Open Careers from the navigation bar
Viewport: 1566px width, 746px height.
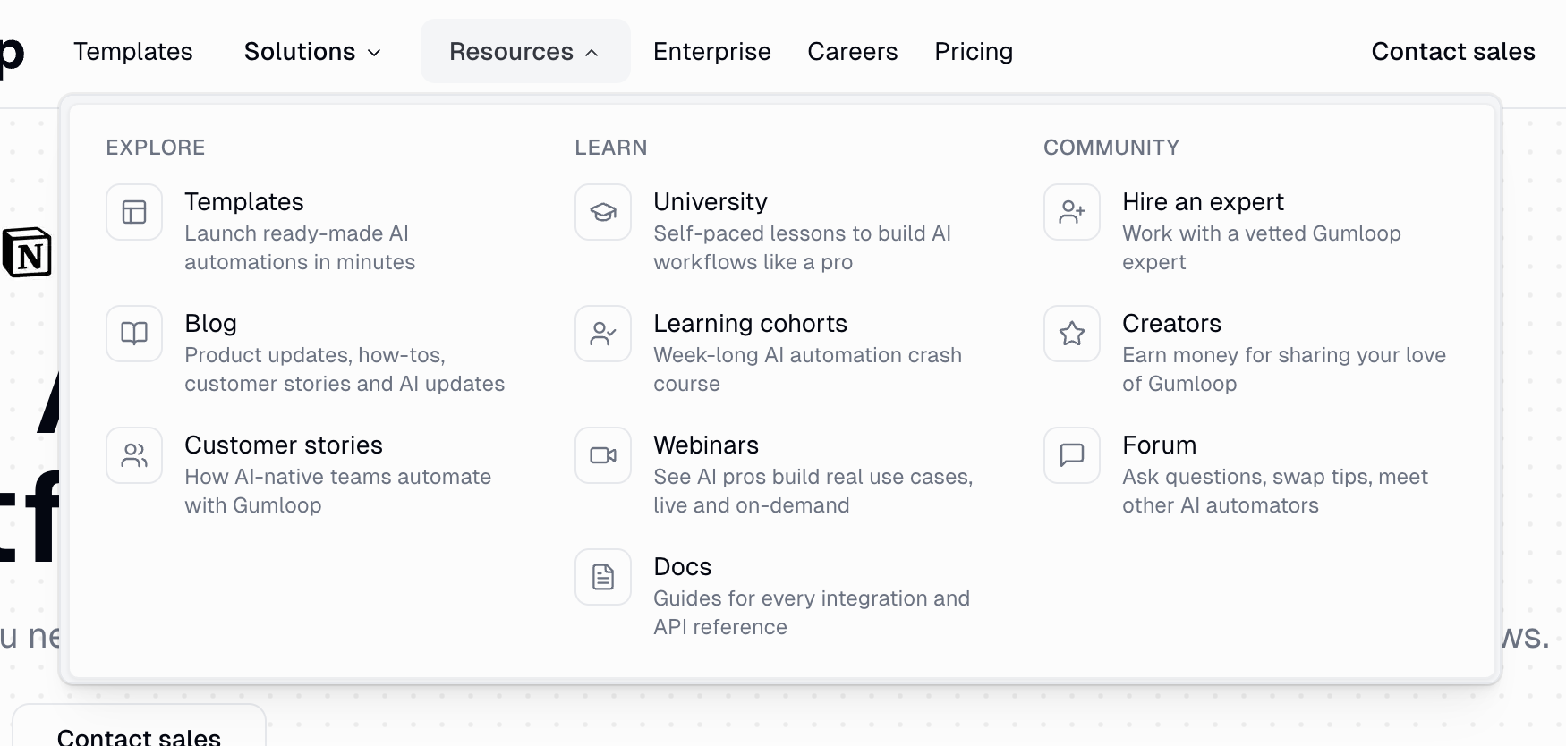point(852,52)
